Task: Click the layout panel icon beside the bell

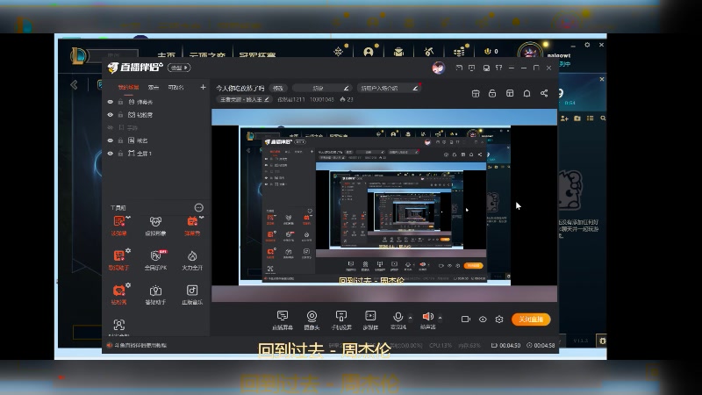Action: 510,93
